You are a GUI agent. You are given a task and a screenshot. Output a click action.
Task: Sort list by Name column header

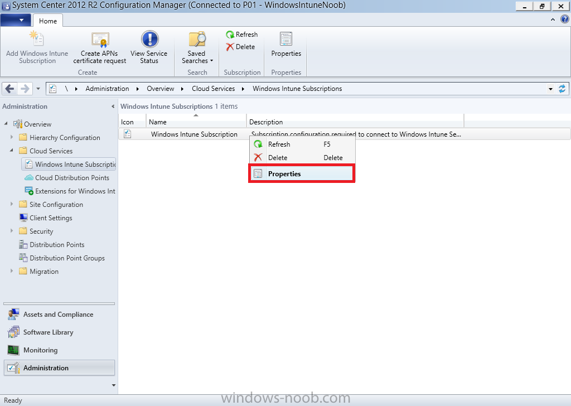(196, 122)
